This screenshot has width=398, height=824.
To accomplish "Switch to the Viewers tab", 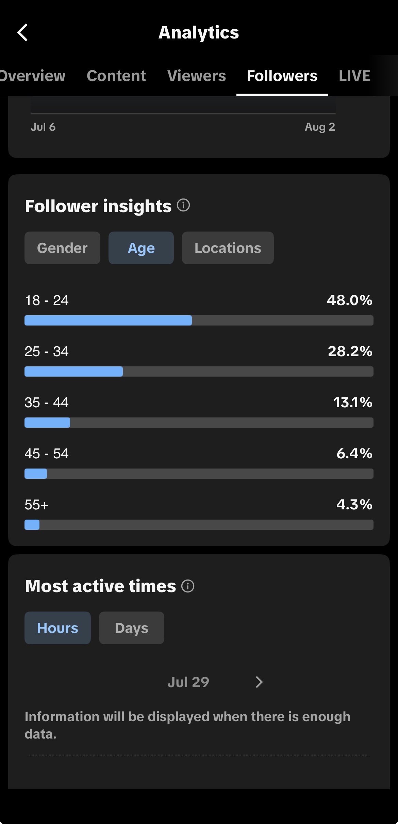I will (197, 76).
